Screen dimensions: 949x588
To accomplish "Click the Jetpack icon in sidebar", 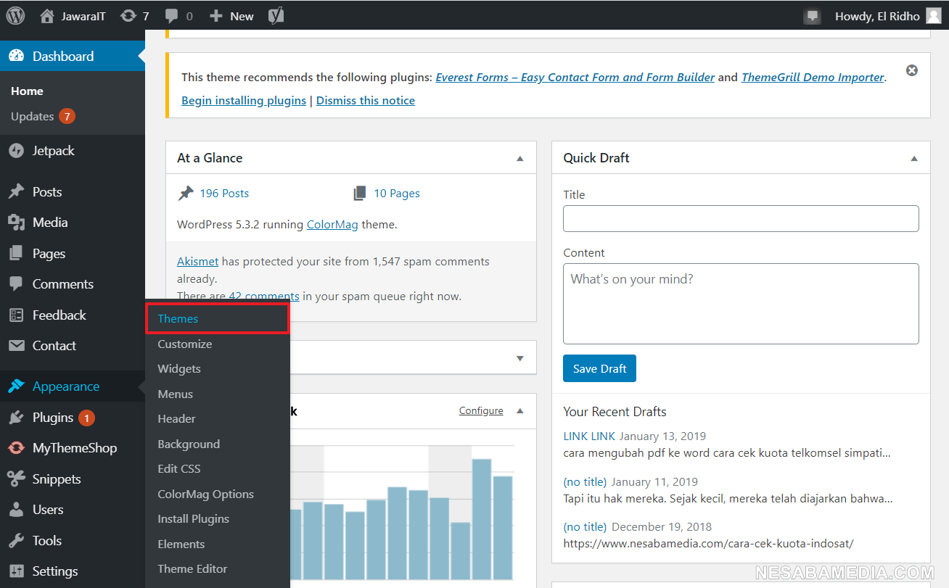I will pyautogui.click(x=16, y=151).
